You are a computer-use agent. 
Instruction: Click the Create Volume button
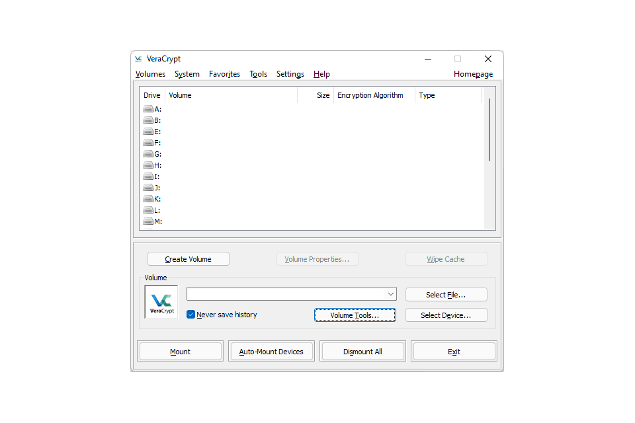188,259
